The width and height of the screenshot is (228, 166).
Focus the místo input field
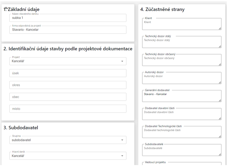pos(68,109)
